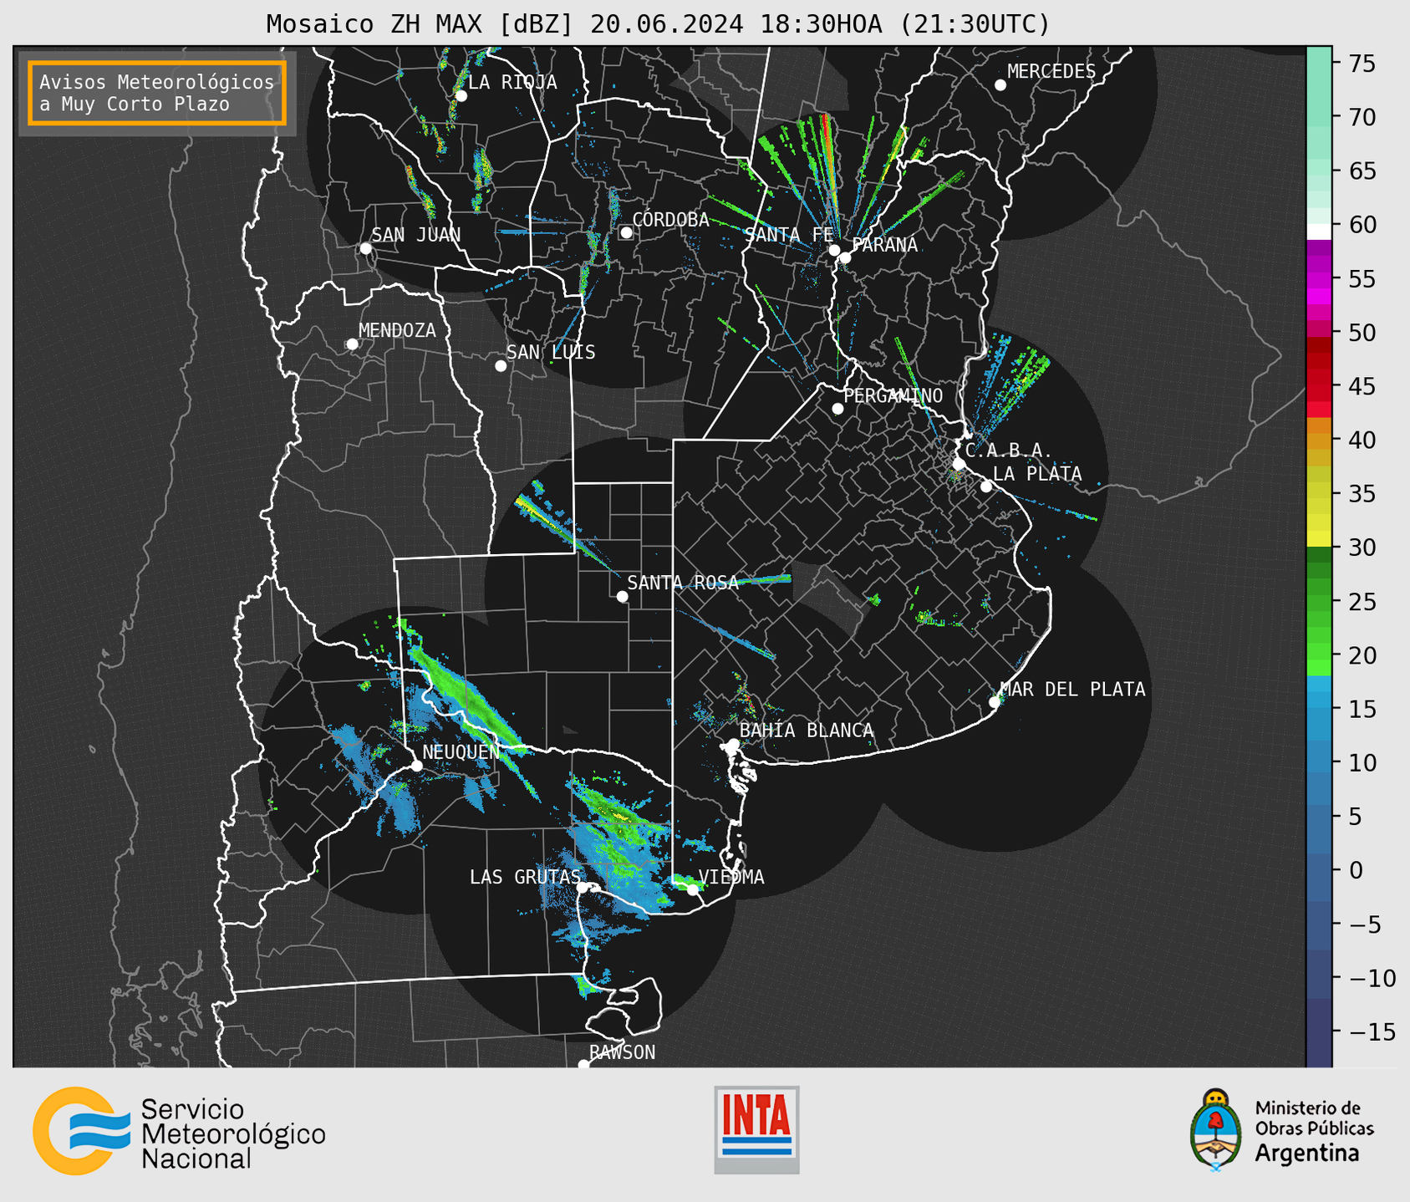Click the yellow 30 dBZ colorbar segment
Screen dimensions: 1410x1202
click(1319, 538)
